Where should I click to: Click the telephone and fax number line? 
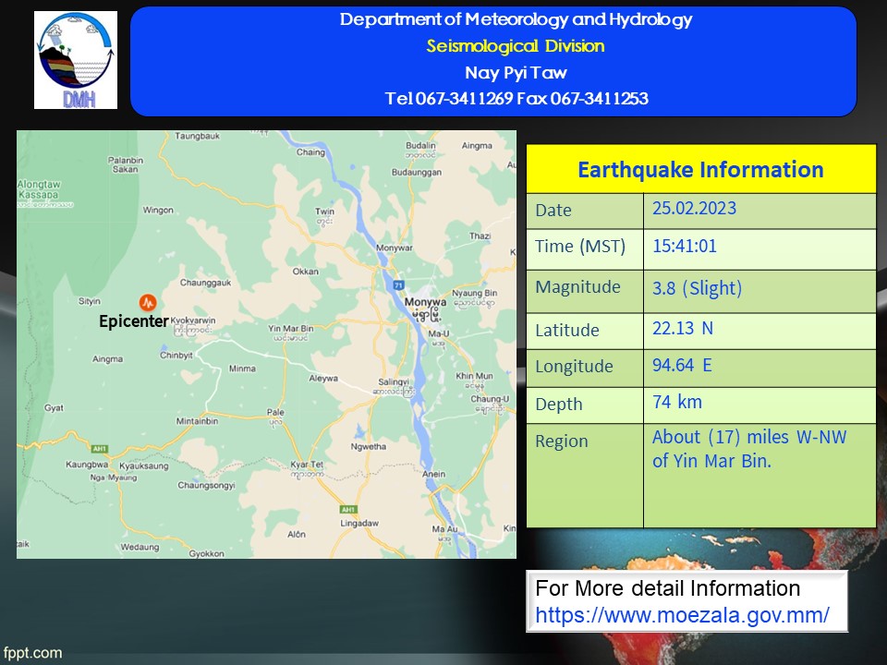[x=516, y=99]
